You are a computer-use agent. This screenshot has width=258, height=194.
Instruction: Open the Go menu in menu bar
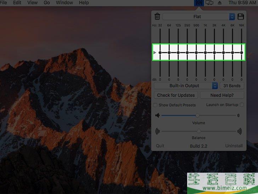[x=47, y=3]
